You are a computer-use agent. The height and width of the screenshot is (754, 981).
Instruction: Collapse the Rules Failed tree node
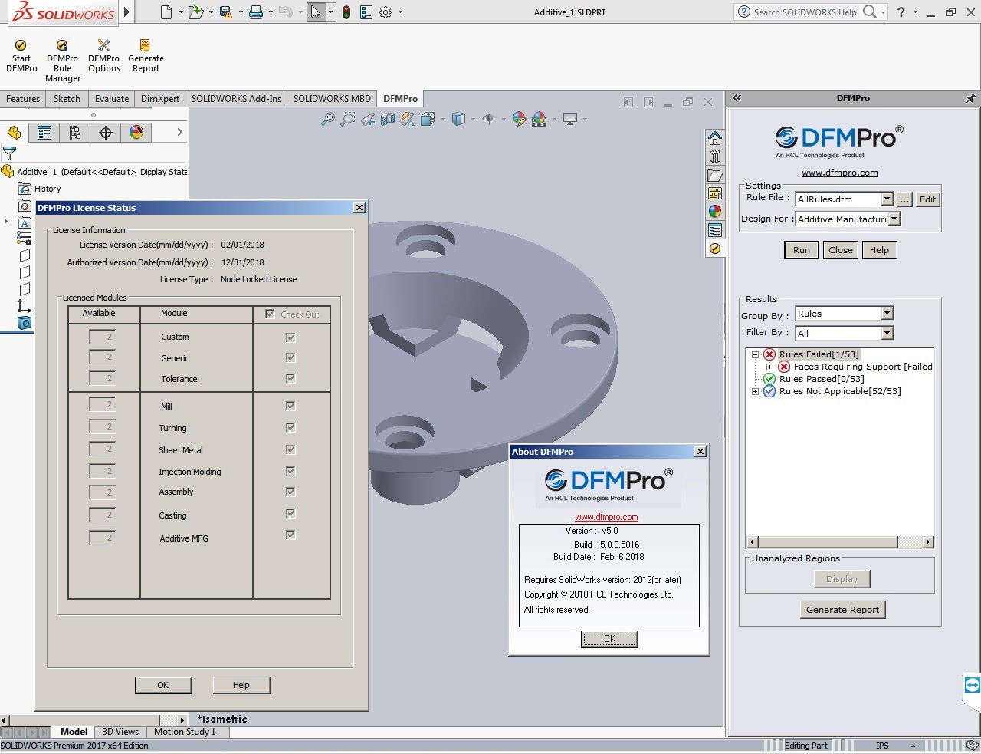(x=755, y=354)
